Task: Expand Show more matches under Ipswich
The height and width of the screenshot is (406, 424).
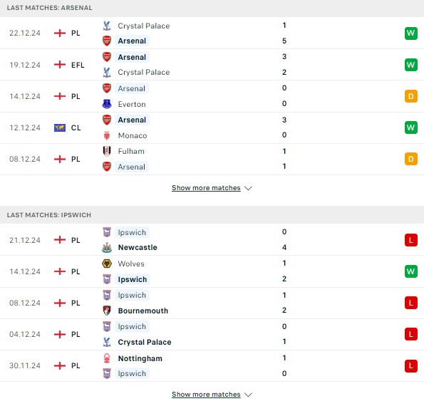Action: [206, 395]
